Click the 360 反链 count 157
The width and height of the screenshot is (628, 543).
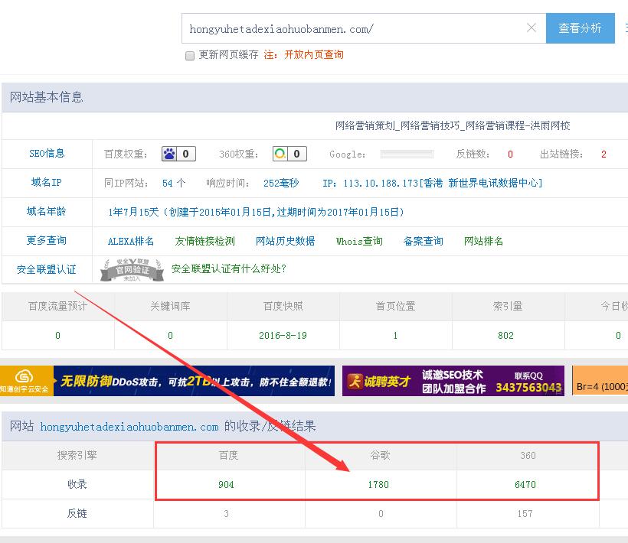coord(525,514)
